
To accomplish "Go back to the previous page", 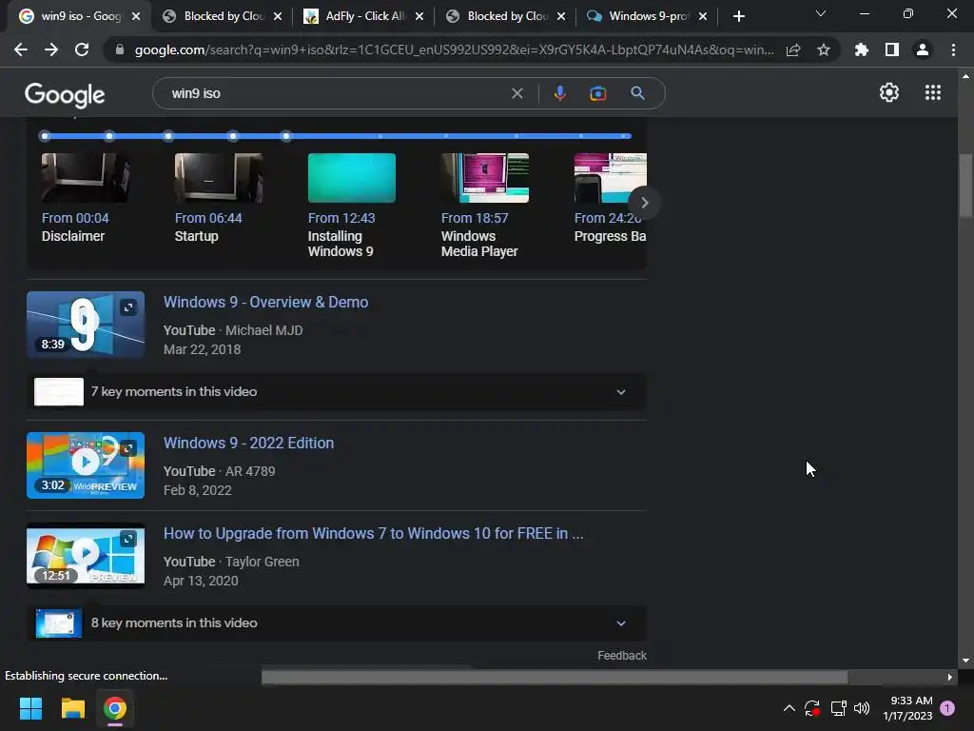I will tap(21, 49).
